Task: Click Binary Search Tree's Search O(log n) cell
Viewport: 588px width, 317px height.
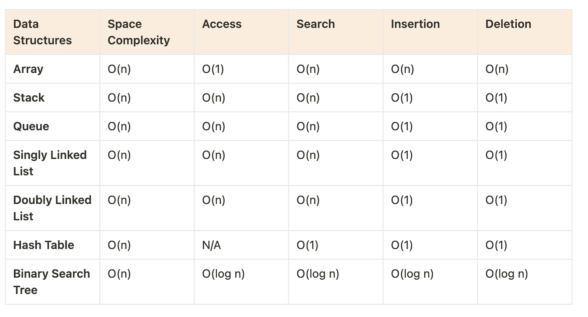Action: click(x=318, y=274)
